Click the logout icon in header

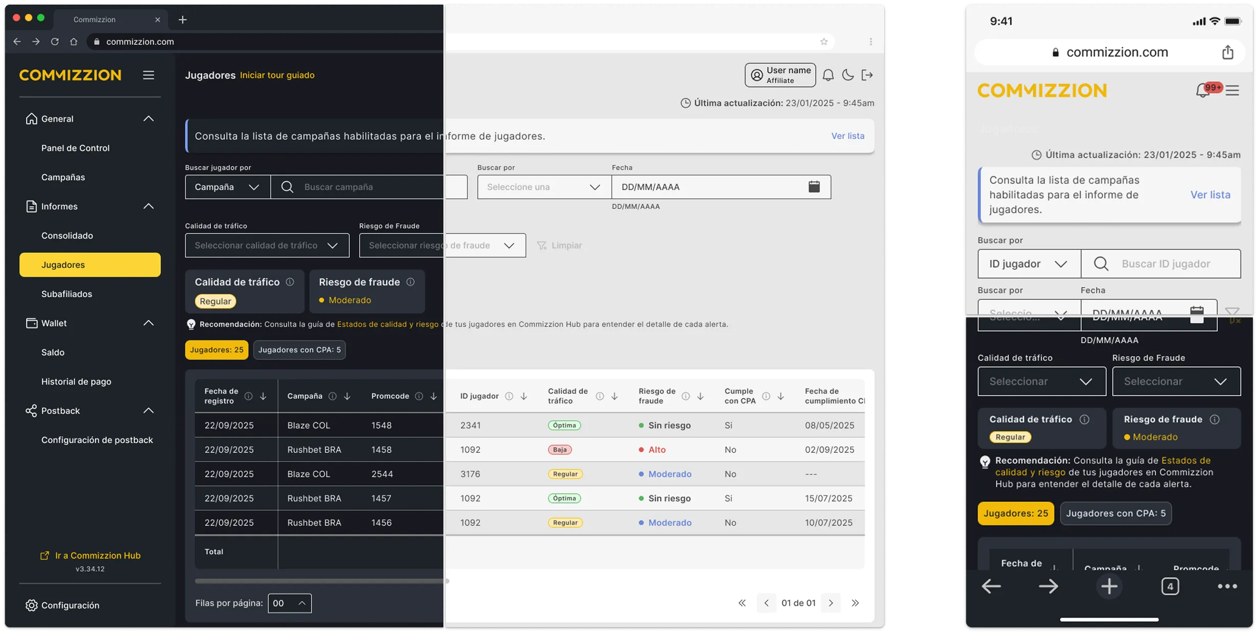pos(867,75)
